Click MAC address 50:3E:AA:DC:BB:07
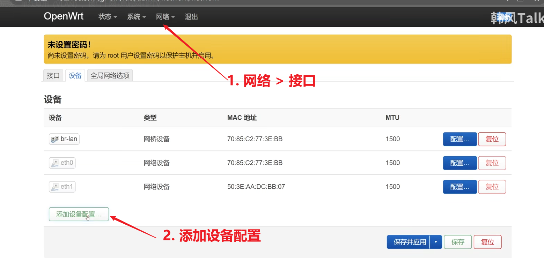The image size is (544, 277). tap(256, 187)
